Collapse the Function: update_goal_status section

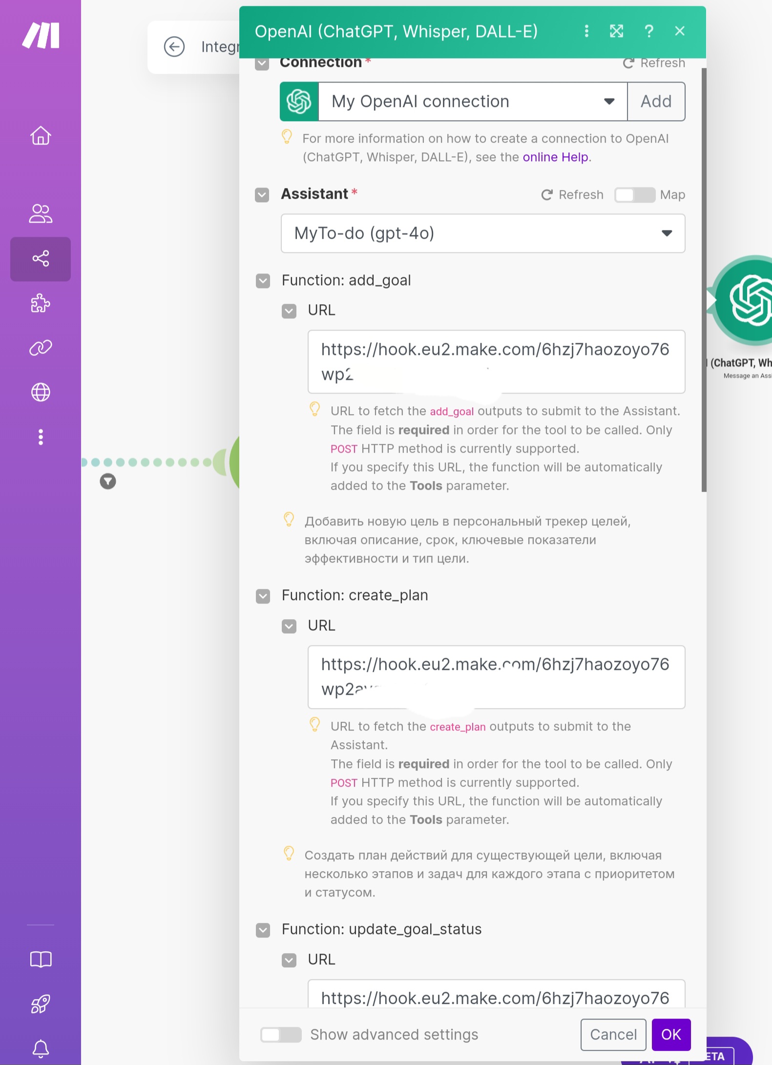(263, 930)
